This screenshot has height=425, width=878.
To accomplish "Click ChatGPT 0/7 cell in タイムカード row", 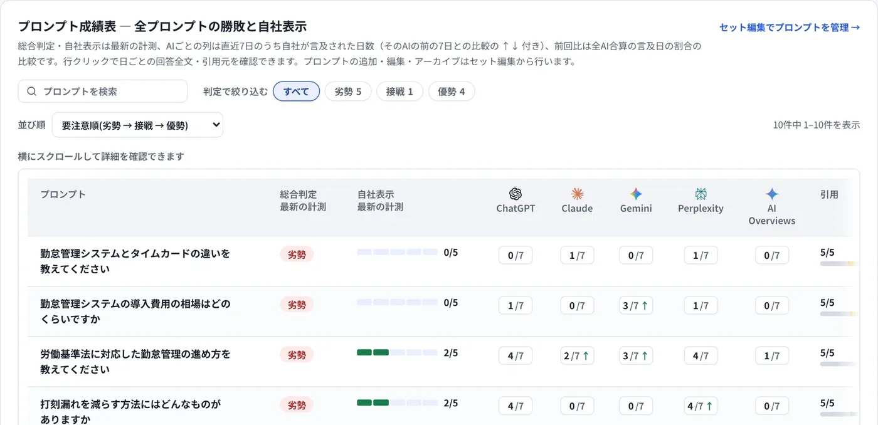I will tap(516, 255).
